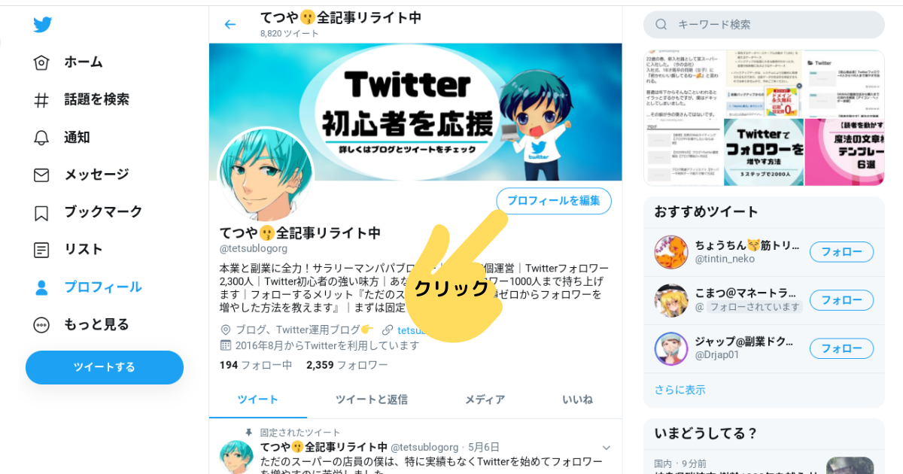Open 通知 bell icon
This screenshot has height=474, width=903.
(x=41, y=138)
